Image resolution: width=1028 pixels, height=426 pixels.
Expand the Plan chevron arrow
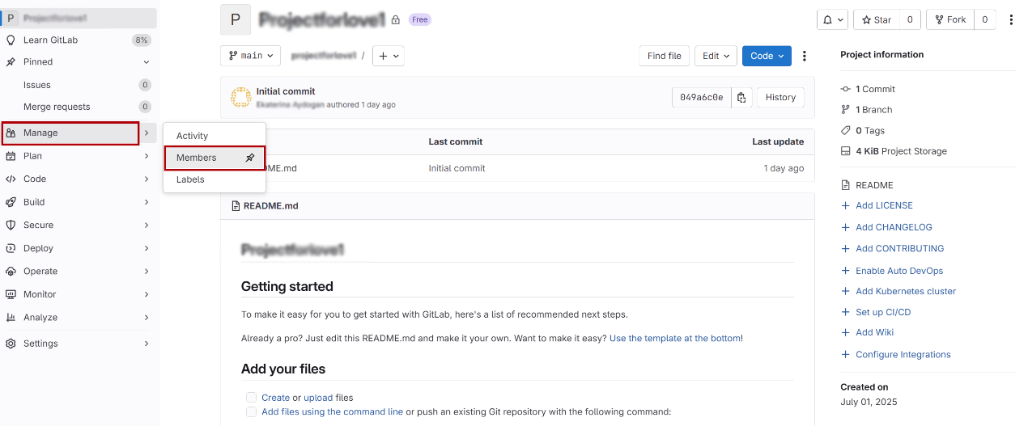tap(147, 156)
